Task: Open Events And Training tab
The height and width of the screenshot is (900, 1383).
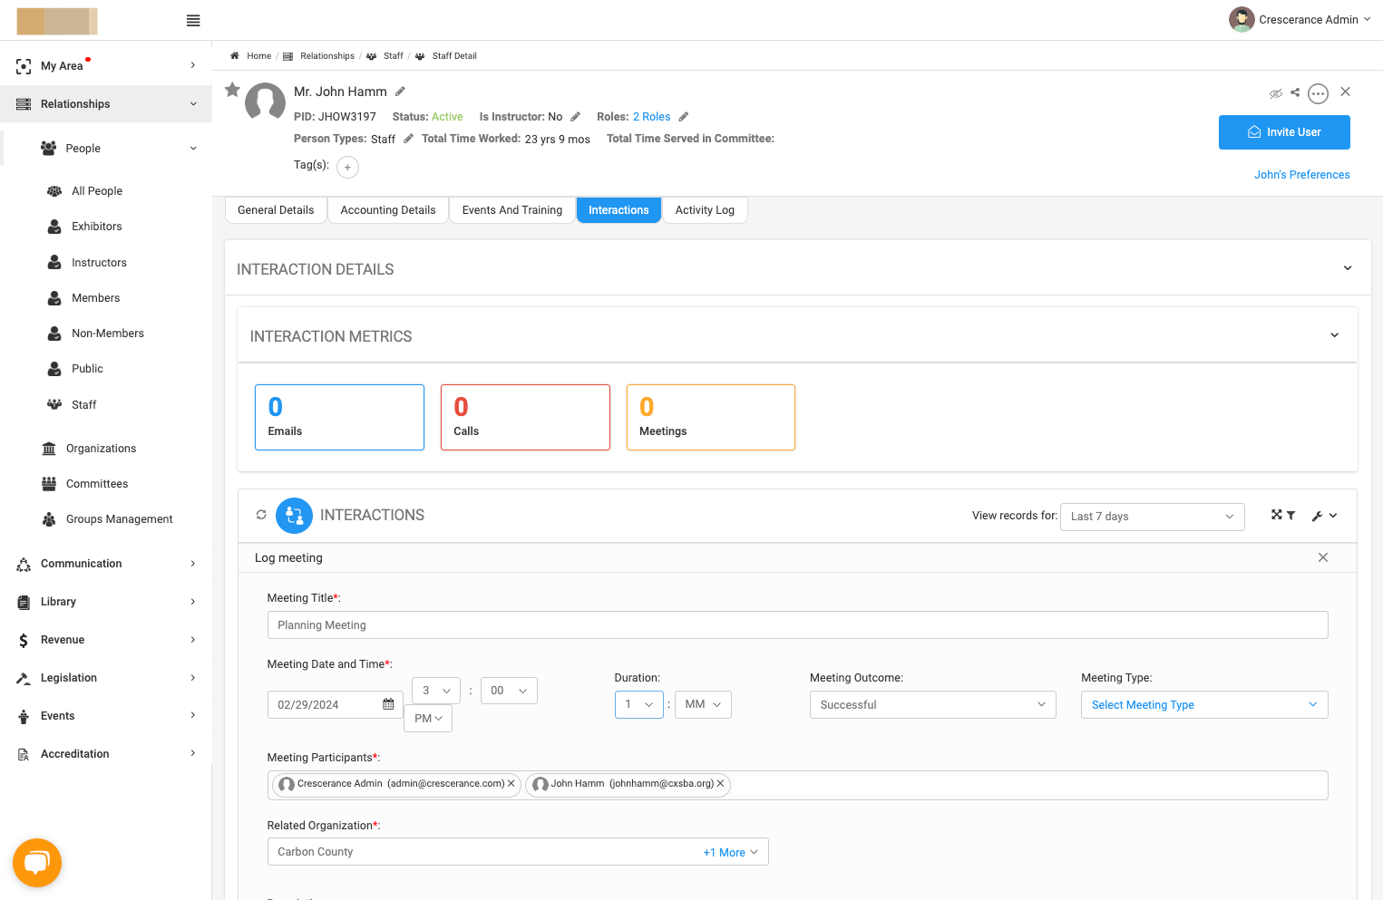Action: coord(512,210)
